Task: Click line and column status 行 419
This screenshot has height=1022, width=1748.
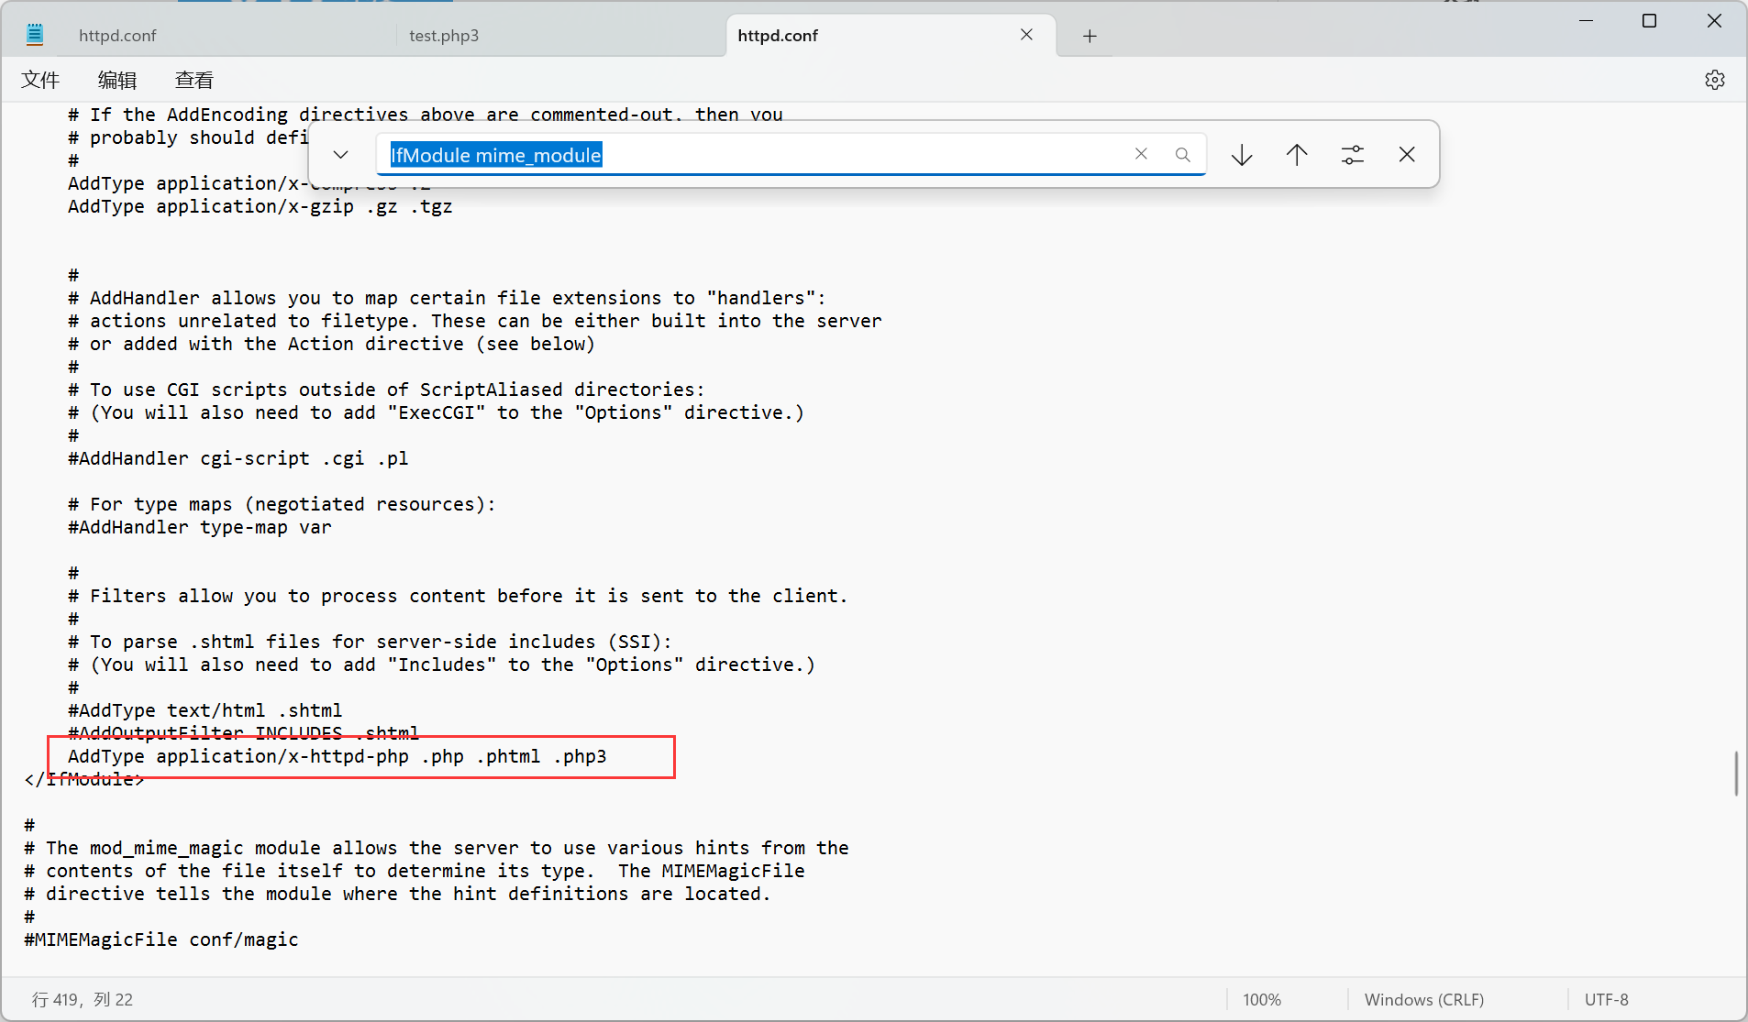Action: pos(83,999)
